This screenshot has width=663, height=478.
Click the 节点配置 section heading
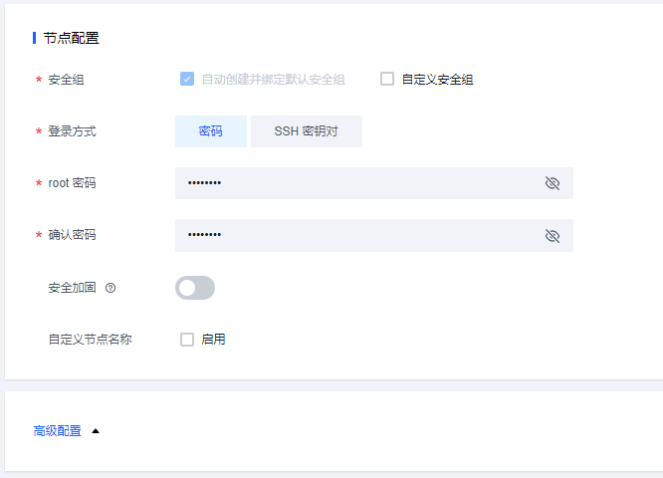[71, 39]
